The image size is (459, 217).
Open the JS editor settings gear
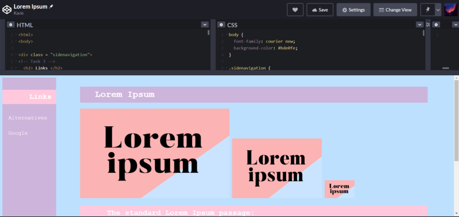coord(436,25)
